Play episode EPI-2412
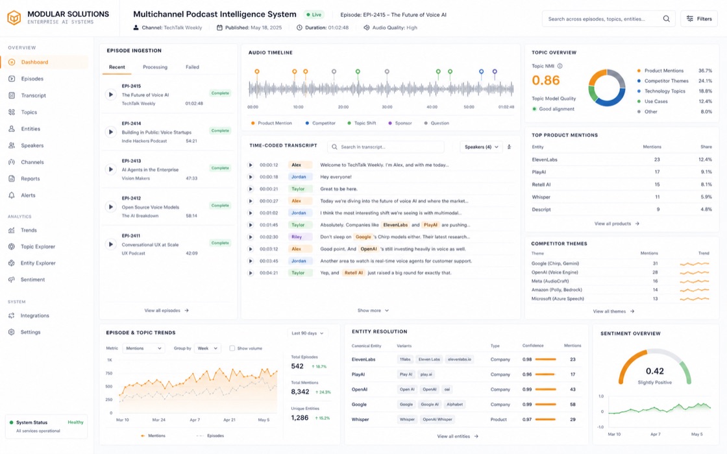 (110, 207)
